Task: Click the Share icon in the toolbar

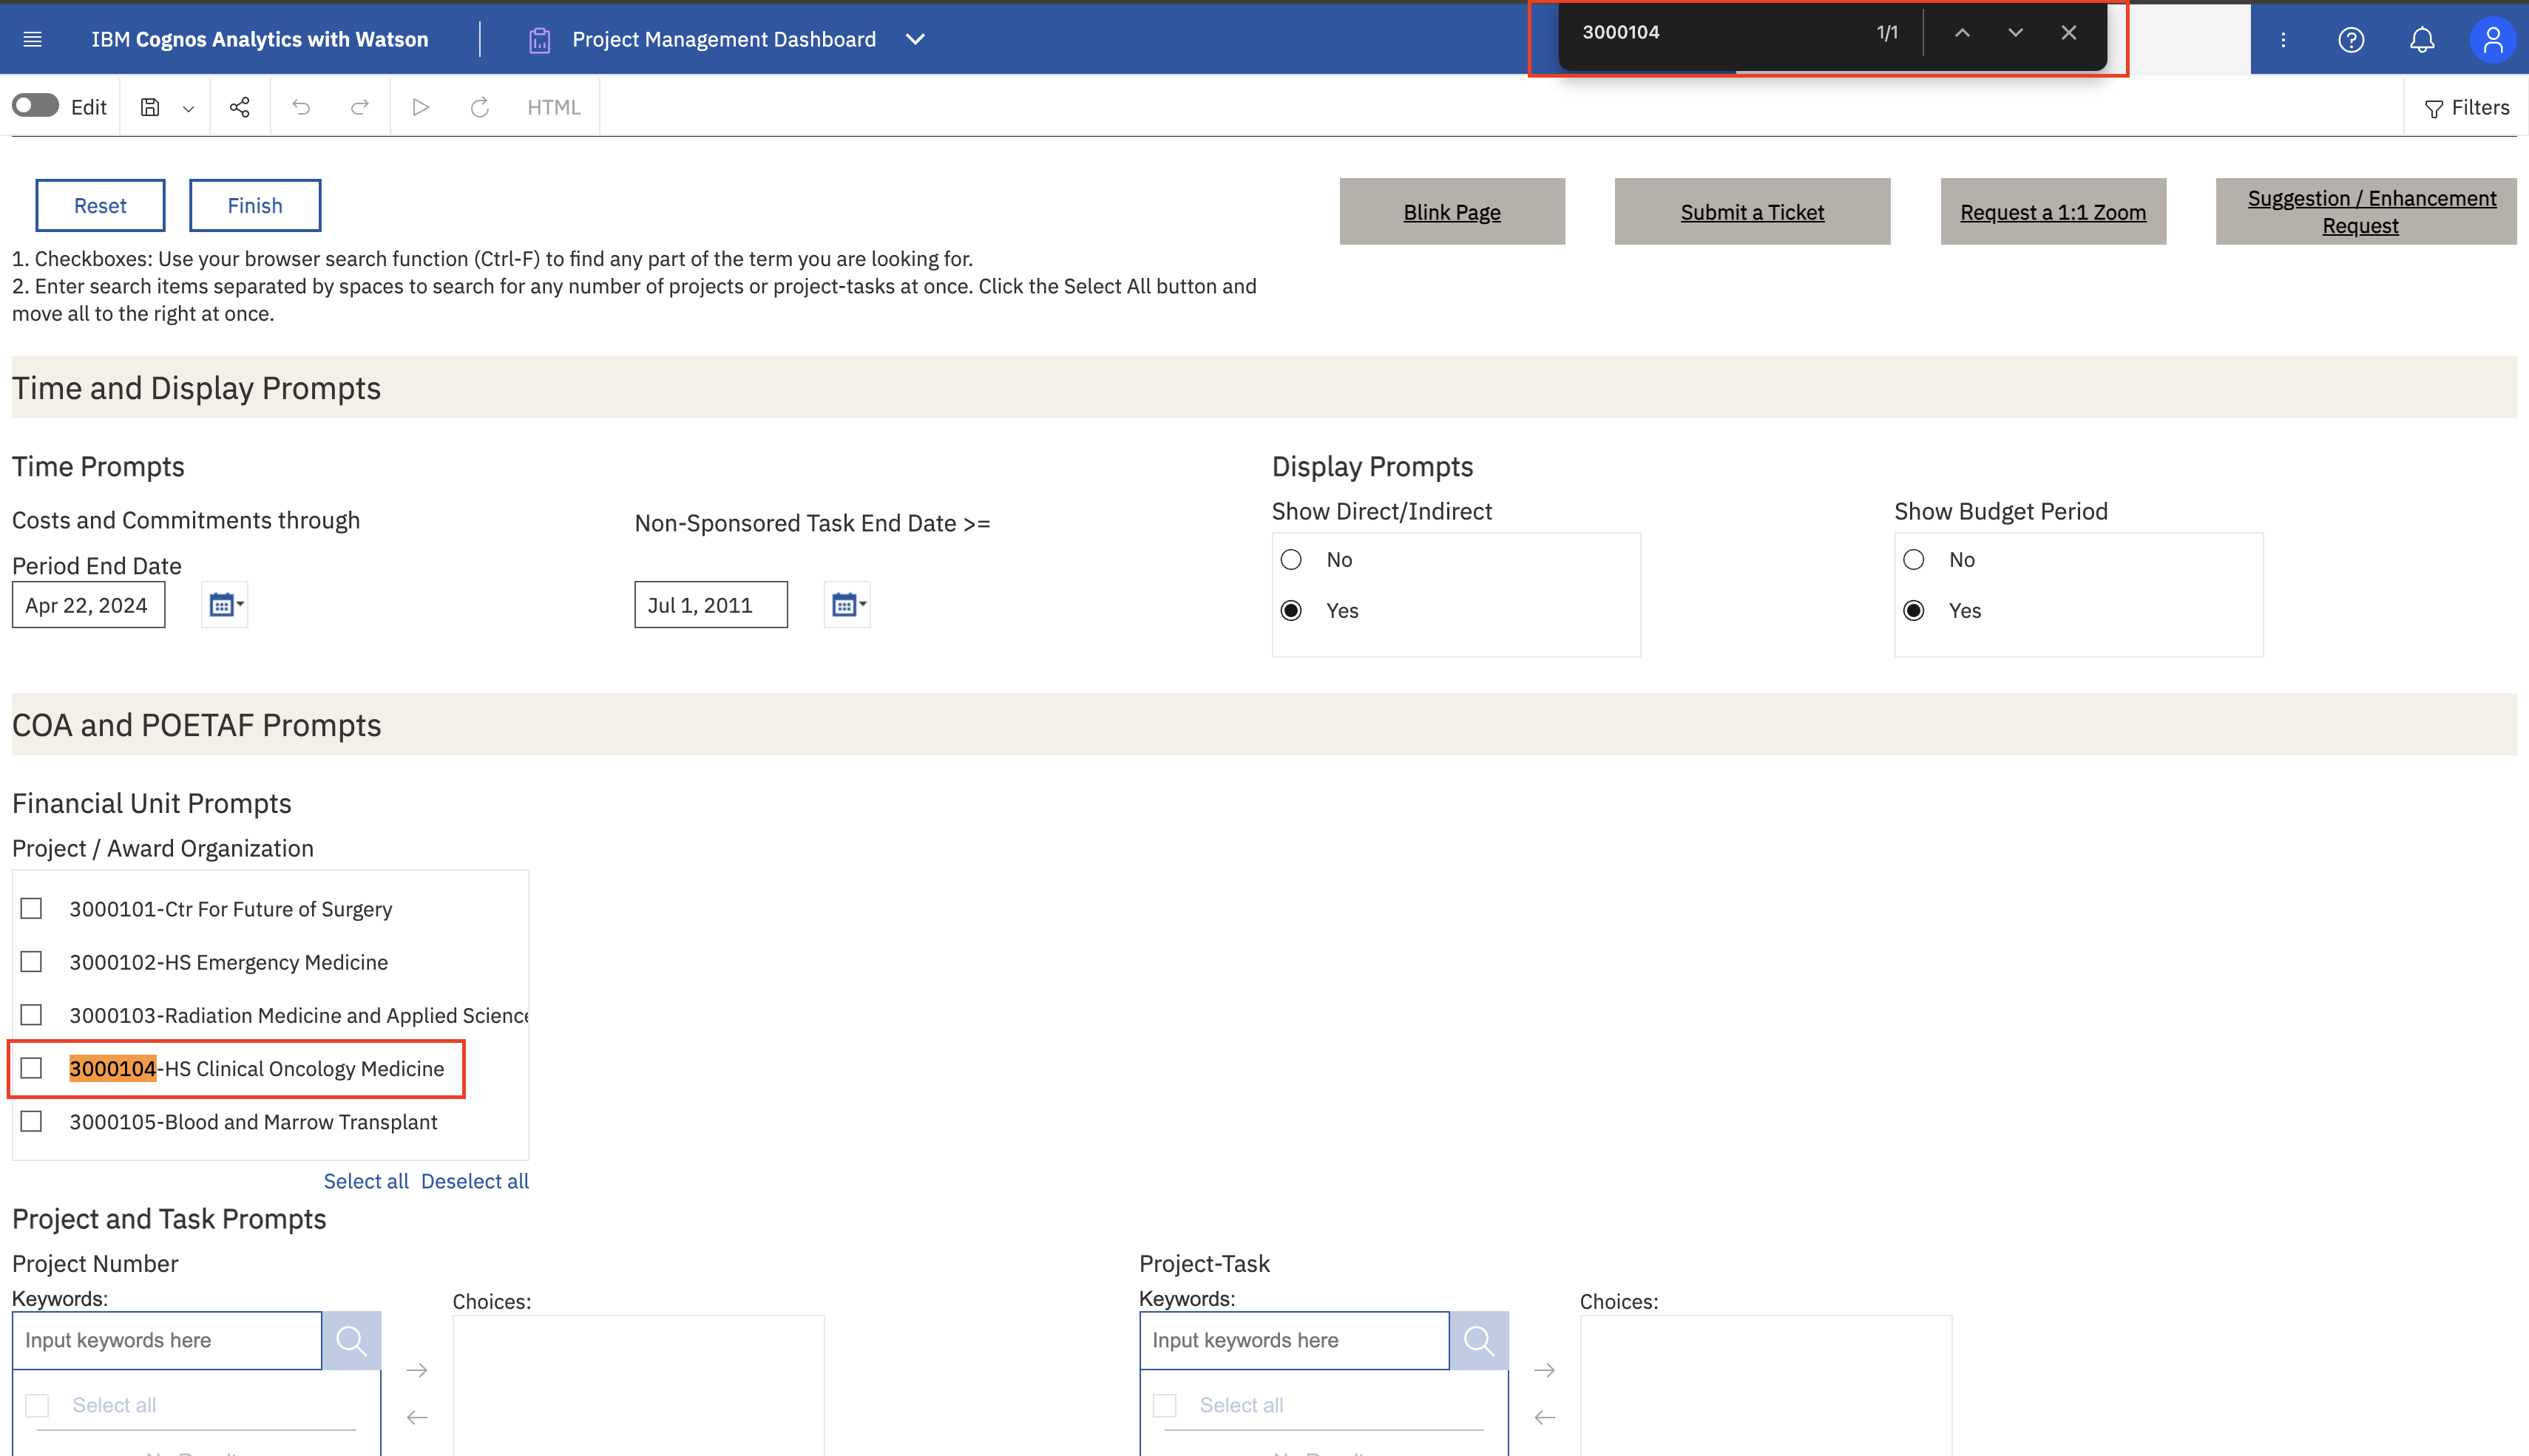Action: coord(239,107)
